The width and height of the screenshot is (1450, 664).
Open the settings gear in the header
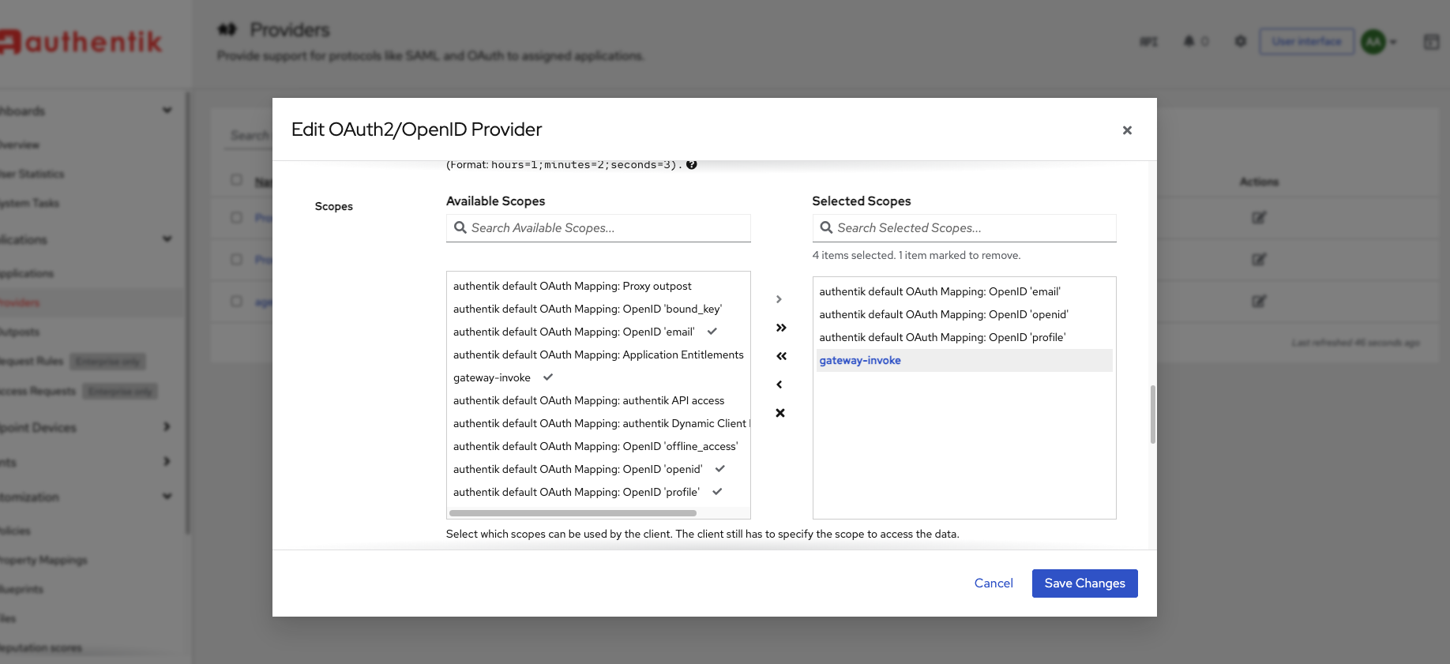click(x=1241, y=41)
